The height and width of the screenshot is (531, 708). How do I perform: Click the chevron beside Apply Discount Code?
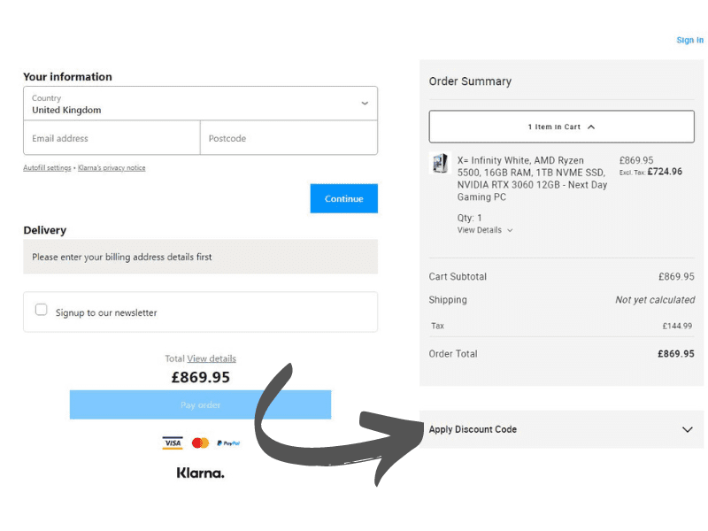coord(688,429)
